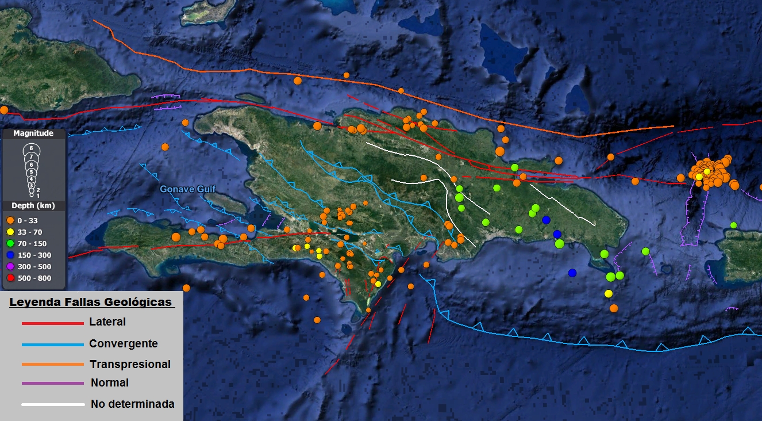762x421 pixels.
Task: Click the red 500 - 800 depth legend circle
Action: tap(10, 278)
